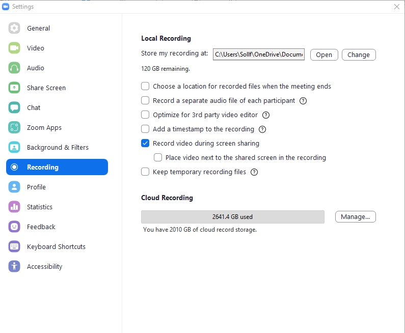The height and width of the screenshot is (333, 405).
Task: Switch to the Profile settings tab
Action: coord(36,187)
